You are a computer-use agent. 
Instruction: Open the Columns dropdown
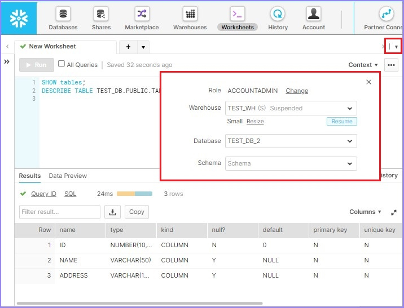[365, 212]
